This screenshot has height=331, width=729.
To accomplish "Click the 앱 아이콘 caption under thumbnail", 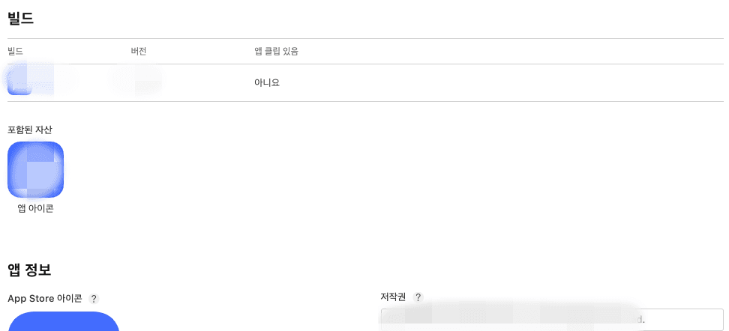I will [35, 208].
